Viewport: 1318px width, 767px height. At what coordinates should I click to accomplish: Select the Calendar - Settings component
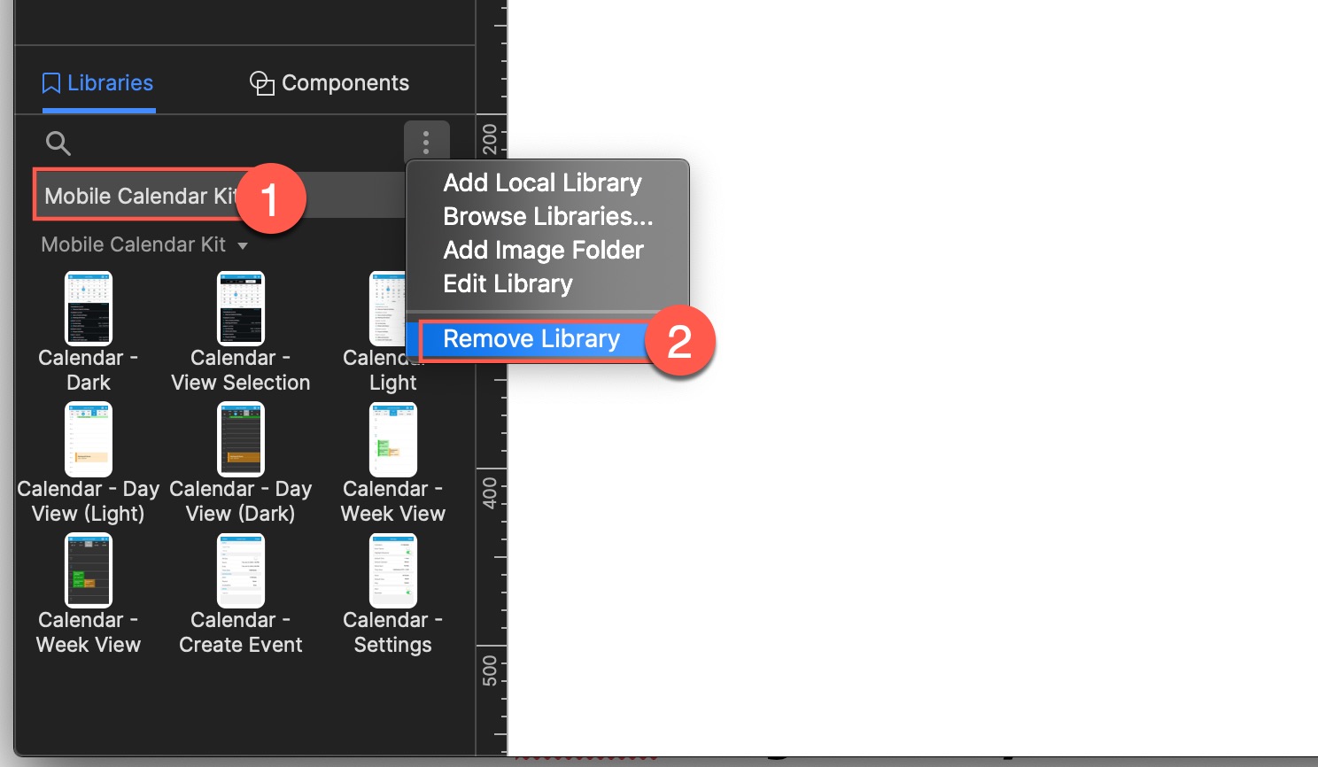[392, 570]
